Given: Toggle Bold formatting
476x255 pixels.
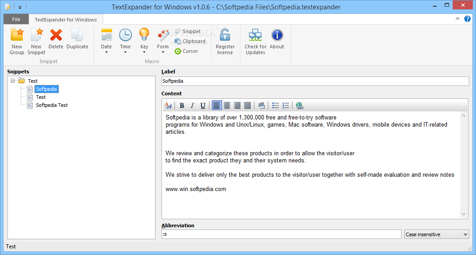Looking at the screenshot, I should (182, 106).
